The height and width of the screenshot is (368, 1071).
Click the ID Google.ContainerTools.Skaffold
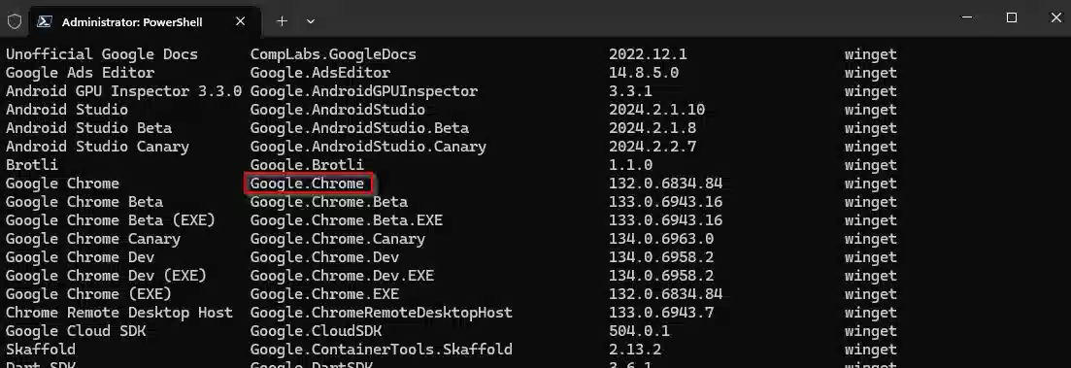[382, 349]
